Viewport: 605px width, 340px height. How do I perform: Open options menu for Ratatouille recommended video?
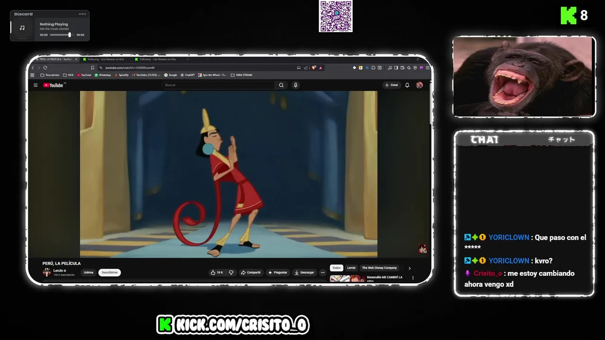(x=413, y=278)
